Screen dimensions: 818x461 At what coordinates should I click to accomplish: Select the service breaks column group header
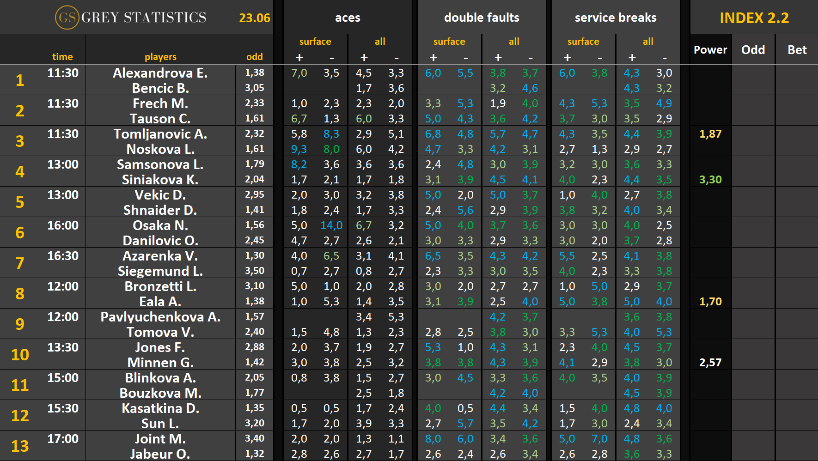[616, 18]
